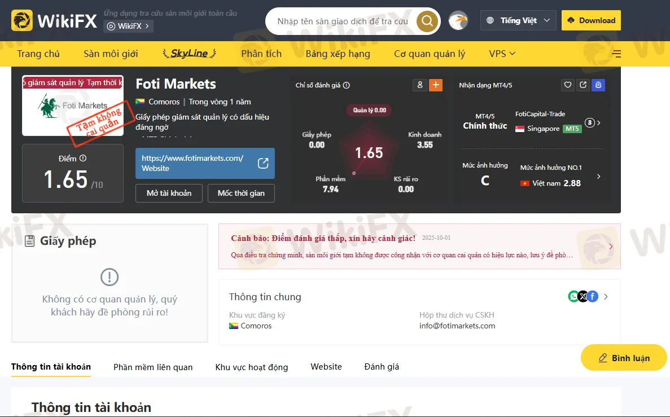Click the search input field for brokers

tap(343, 21)
